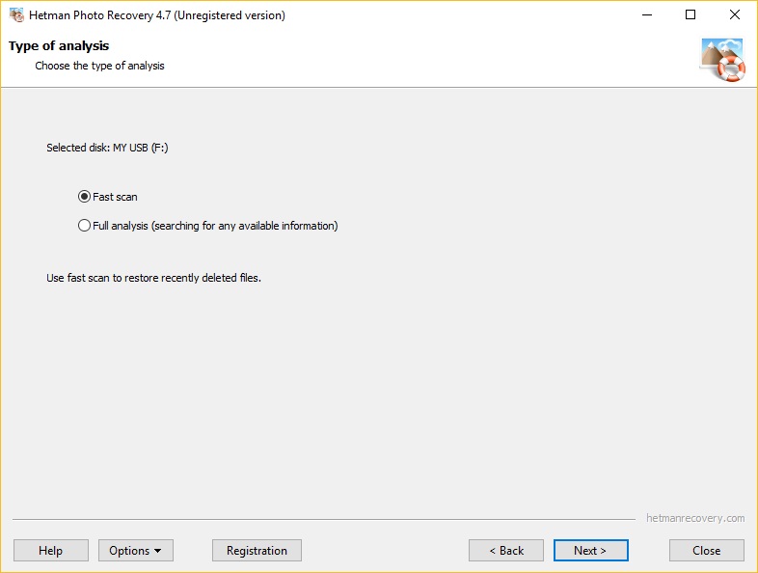Click the Help button

[51, 550]
